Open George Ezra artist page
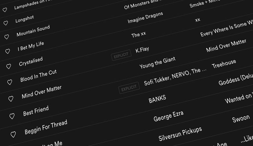The width and height of the screenshot is (253, 146). 169,116
